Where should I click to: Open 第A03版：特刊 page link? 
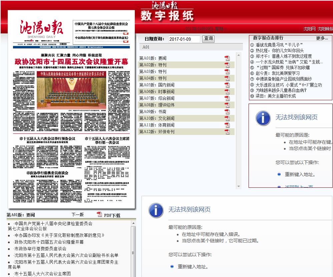(x=153, y=72)
